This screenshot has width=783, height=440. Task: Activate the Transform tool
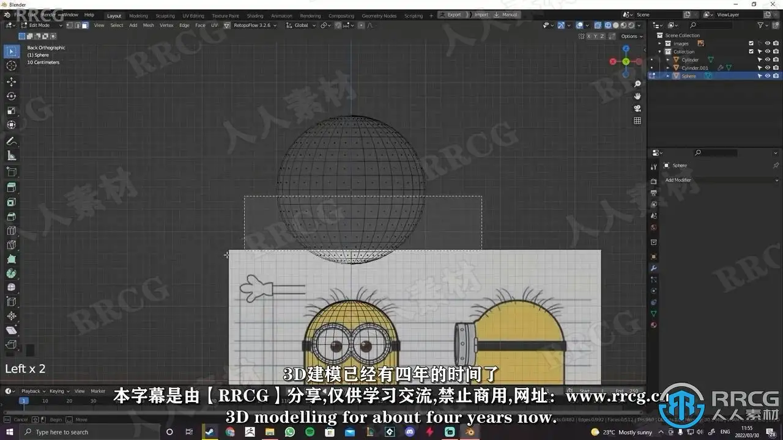coord(11,125)
